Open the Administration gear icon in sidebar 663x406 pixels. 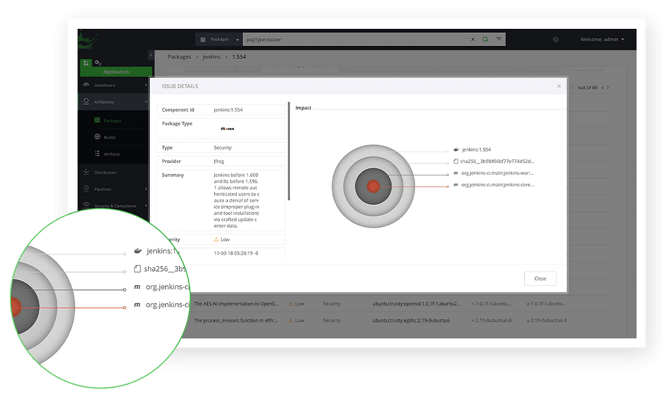(x=98, y=63)
